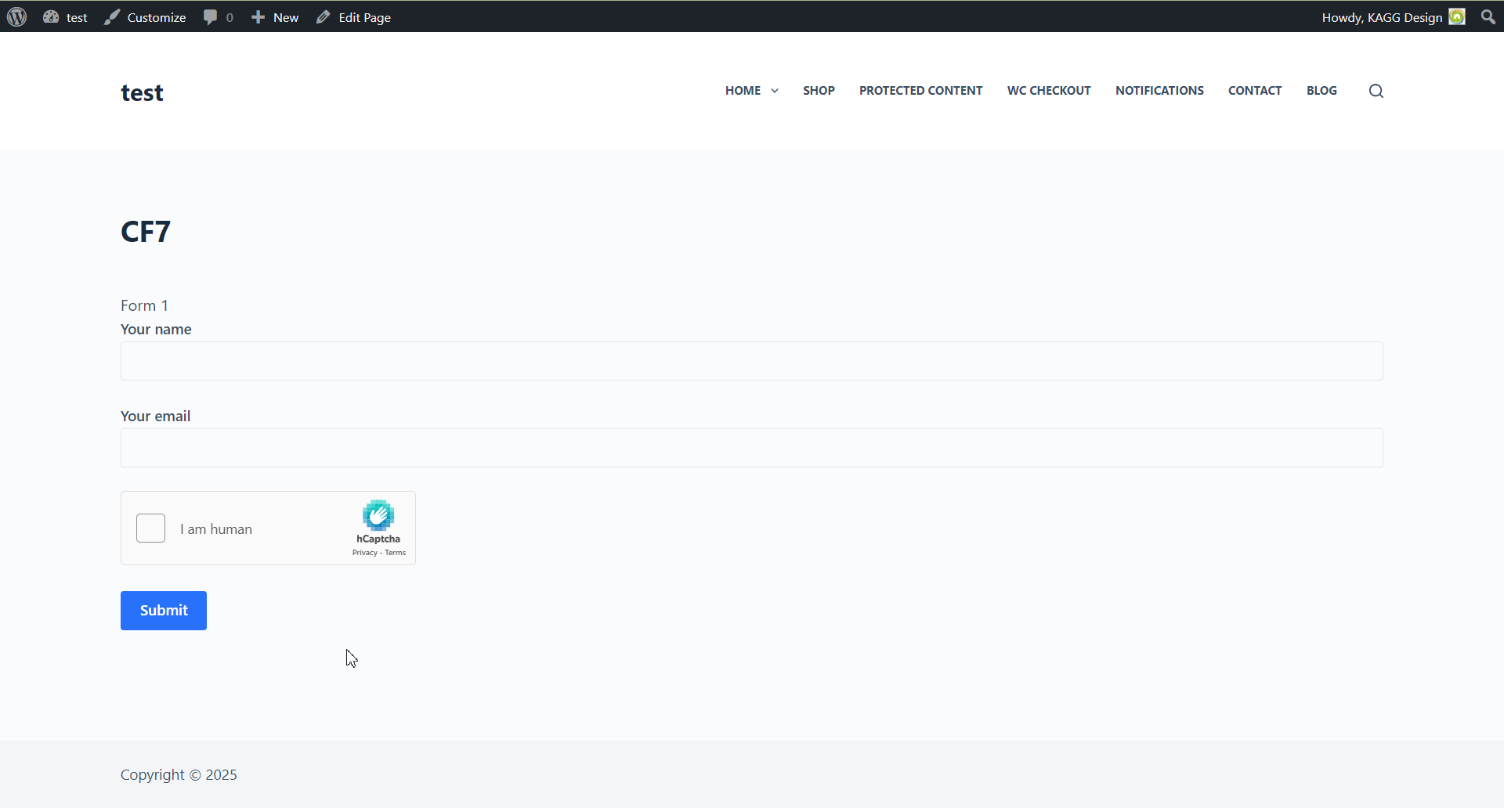Navigate to WC CHECKOUT
This screenshot has width=1504, height=808.
(1049, 91)
